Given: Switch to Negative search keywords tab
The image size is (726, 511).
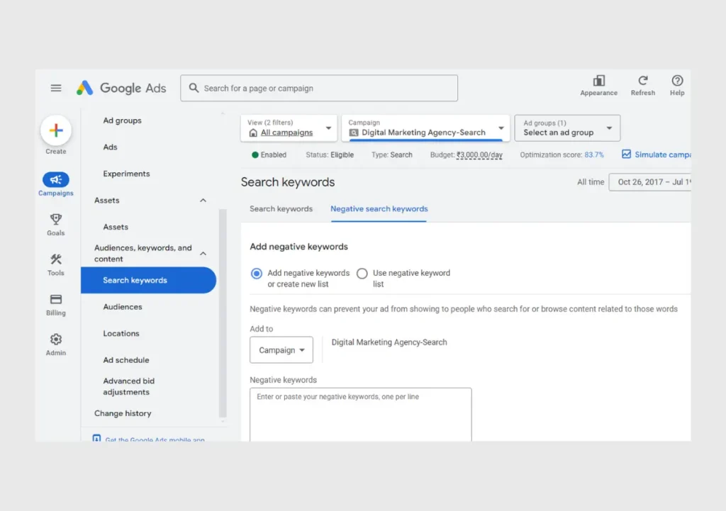Looking at the screenshot, I should (379, 209).
